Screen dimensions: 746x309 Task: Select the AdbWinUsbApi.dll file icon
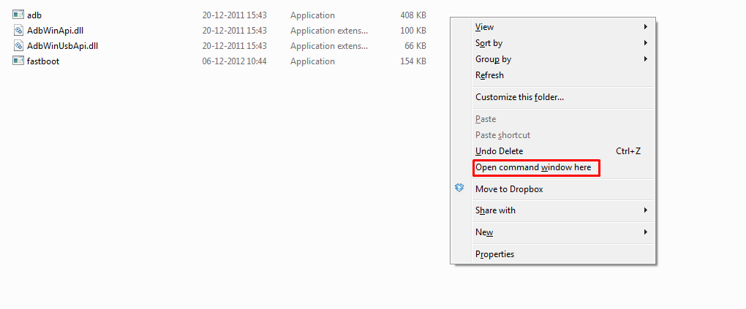pos(18,46)
